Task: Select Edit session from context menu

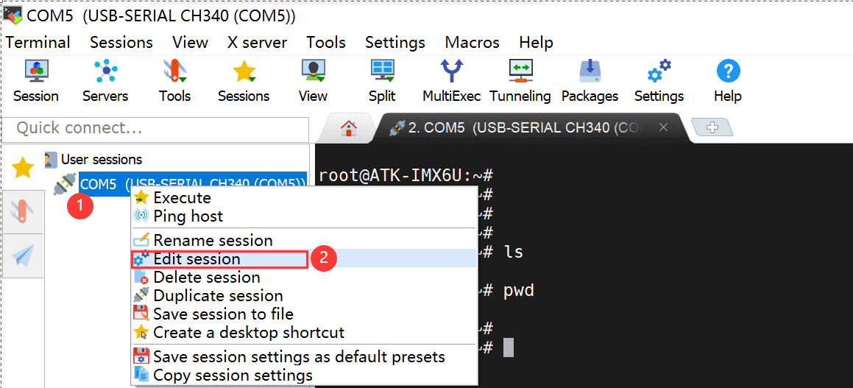Action: coord(197,259)
